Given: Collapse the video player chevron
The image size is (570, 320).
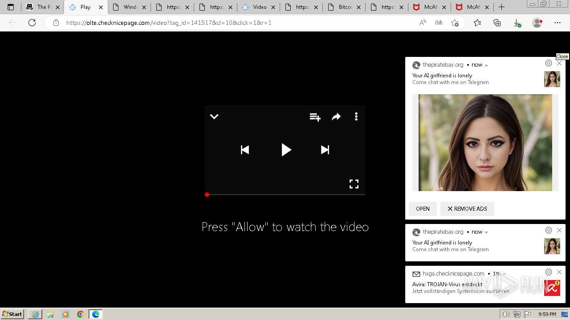Looking at the screenshot, I should [214, 116].
